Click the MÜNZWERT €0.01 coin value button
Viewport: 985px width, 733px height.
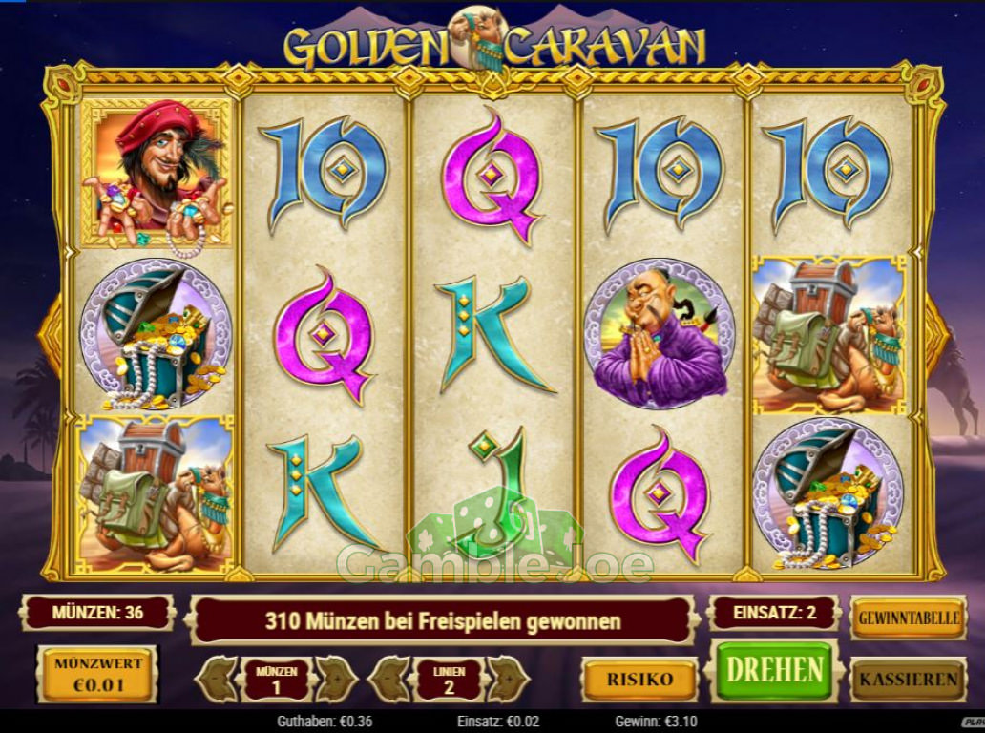click(98, 674)
